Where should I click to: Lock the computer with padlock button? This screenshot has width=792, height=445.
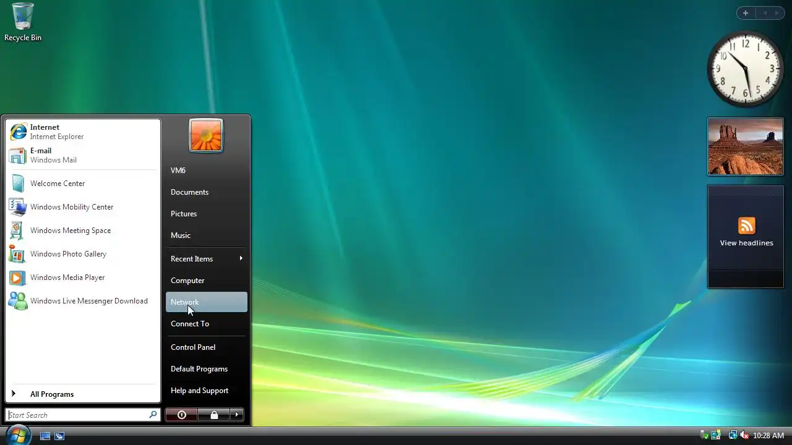(214, 415)
